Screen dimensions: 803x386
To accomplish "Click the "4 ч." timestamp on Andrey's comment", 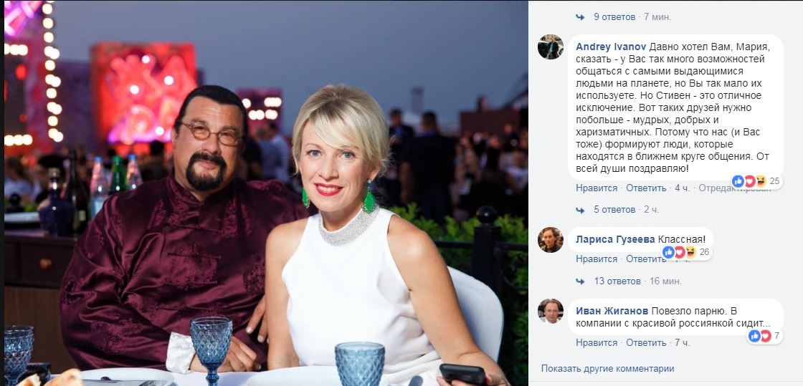I will coord(682,188).
